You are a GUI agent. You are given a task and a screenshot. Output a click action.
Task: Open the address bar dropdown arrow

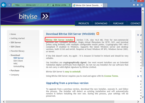click(x=50, y=5)
